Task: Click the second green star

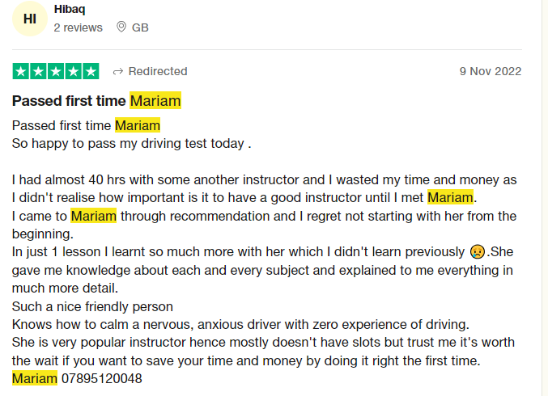Action: tap(38, 71)
